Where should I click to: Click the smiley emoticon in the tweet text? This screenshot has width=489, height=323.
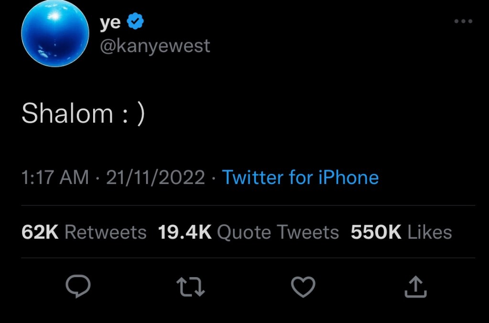(x=134, y=115)
